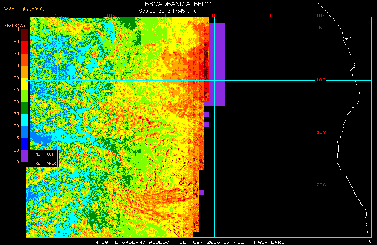Screen dimensions: 377x245
Task: Click the small purple block near 20S
Action: coord(201,193)
